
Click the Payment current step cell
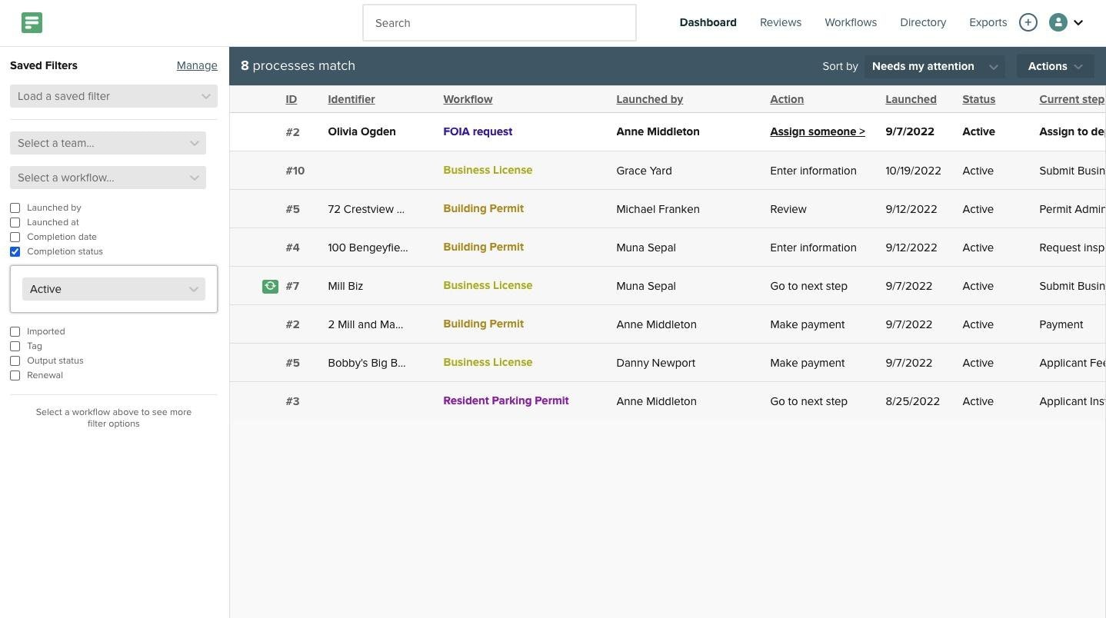pyautogui.click(x=1061, y=324)
